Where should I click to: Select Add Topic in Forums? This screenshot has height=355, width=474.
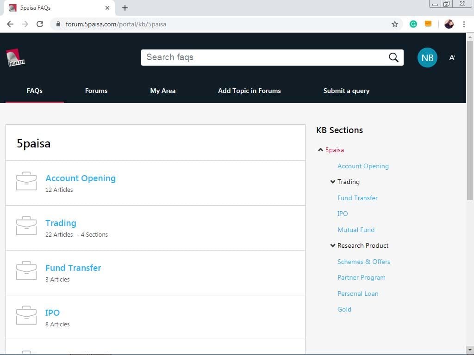(x=249, y=91)
